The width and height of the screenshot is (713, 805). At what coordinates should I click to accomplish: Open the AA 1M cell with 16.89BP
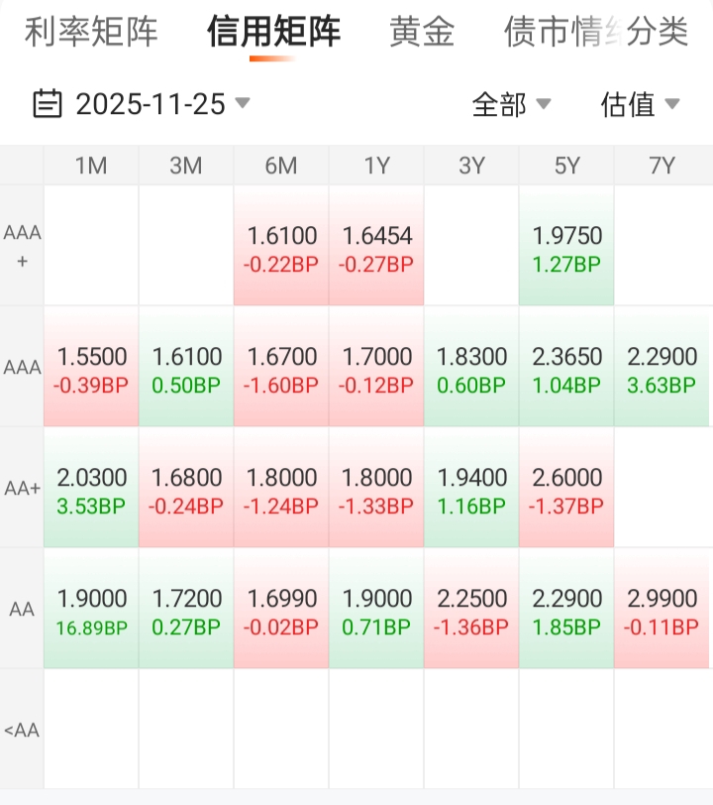91,610
